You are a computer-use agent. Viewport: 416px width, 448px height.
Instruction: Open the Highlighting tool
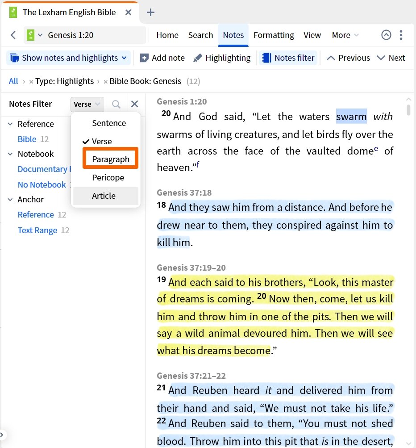point(222,58)
